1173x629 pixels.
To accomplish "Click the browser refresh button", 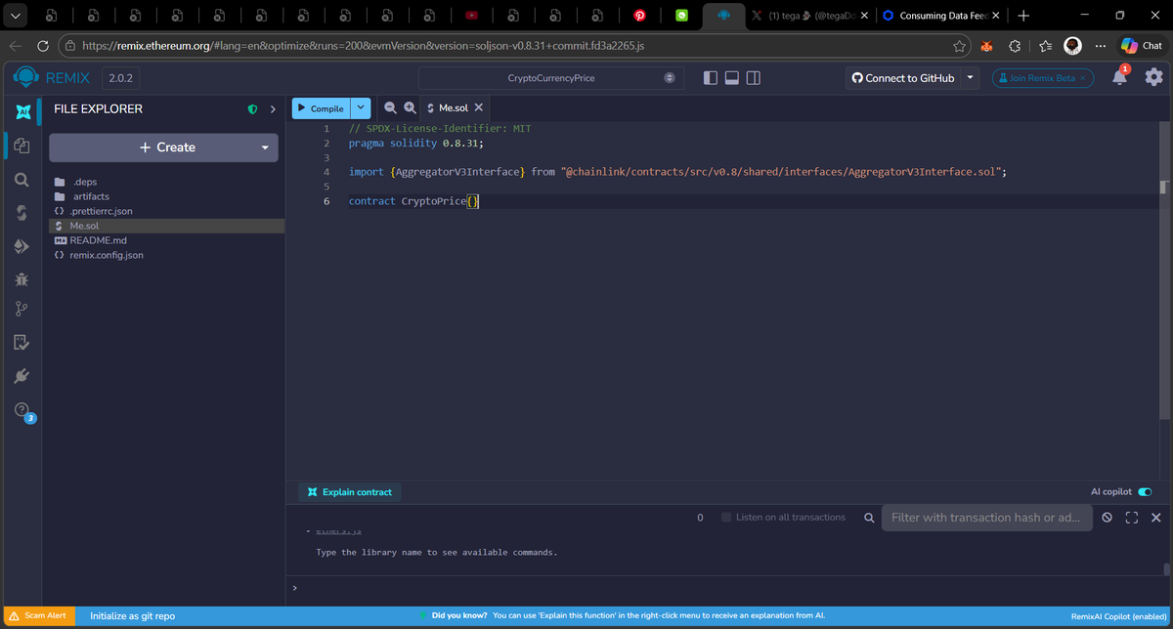I will tap(43, 46).
